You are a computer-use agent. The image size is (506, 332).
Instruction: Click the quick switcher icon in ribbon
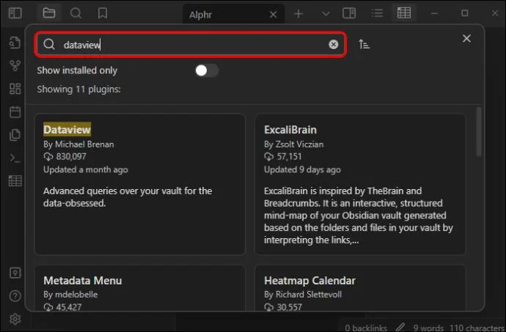click(15, 43)
